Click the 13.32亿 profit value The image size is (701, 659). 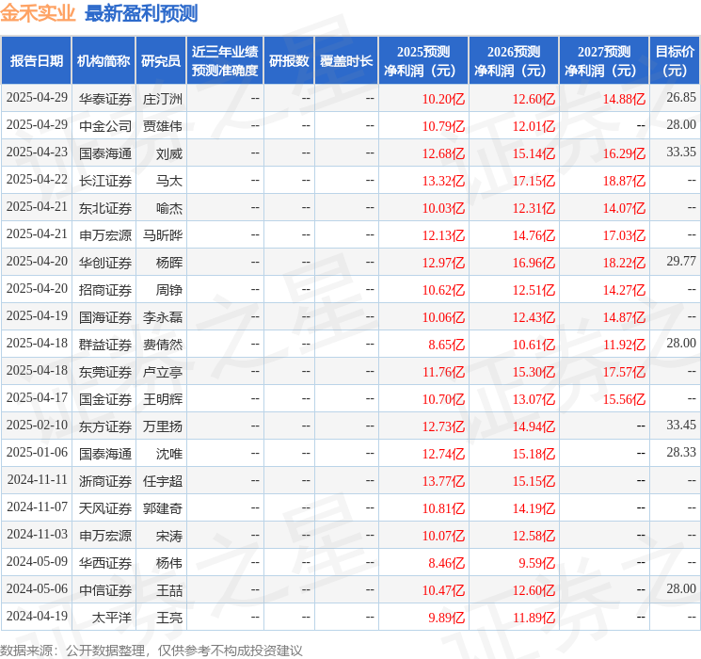coord(443,181)
